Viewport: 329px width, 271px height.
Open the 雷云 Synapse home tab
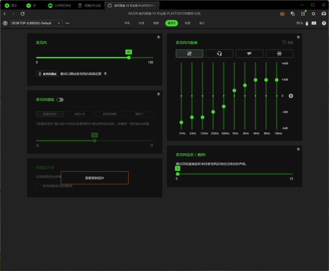pos(11,5)
